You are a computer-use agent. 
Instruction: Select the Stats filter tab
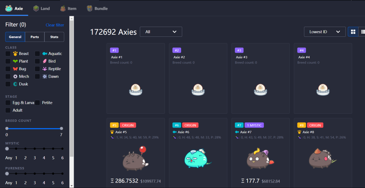coord(54,37)
